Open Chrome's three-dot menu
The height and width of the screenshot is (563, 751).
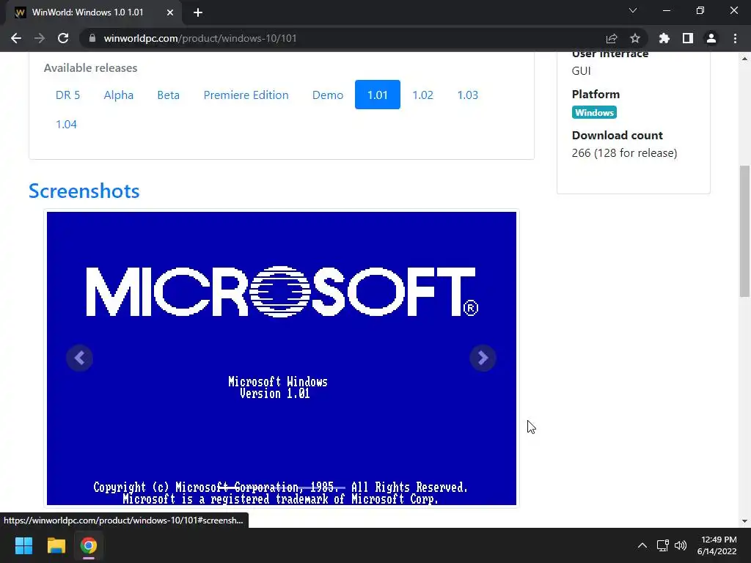735,38
